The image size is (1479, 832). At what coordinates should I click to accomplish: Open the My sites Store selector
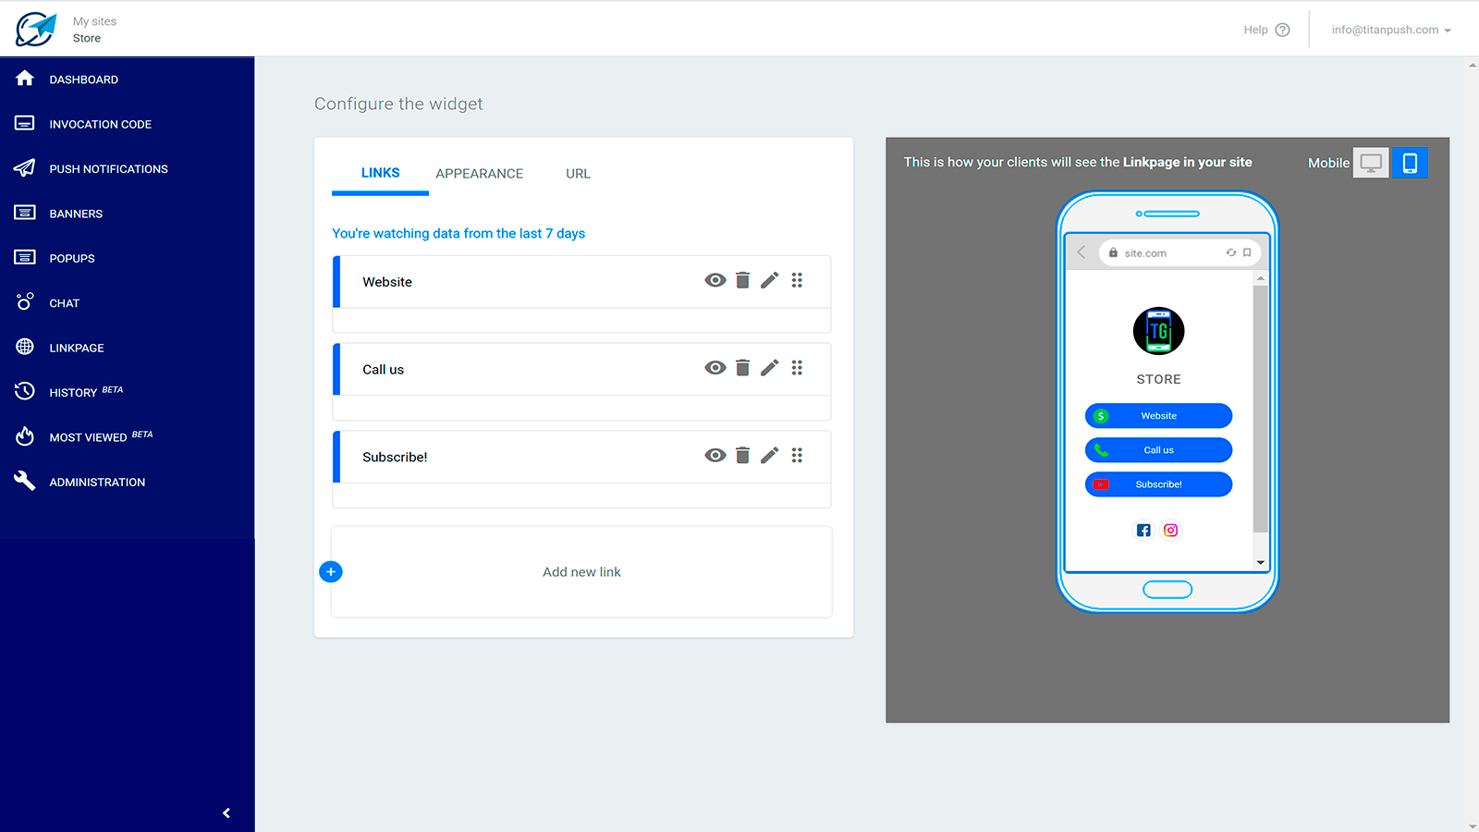tap(94, 30)
